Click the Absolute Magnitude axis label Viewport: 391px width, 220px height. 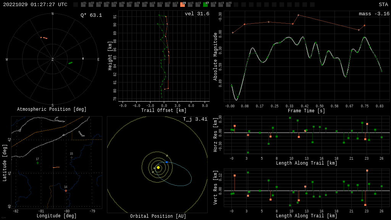pos(215,57)
